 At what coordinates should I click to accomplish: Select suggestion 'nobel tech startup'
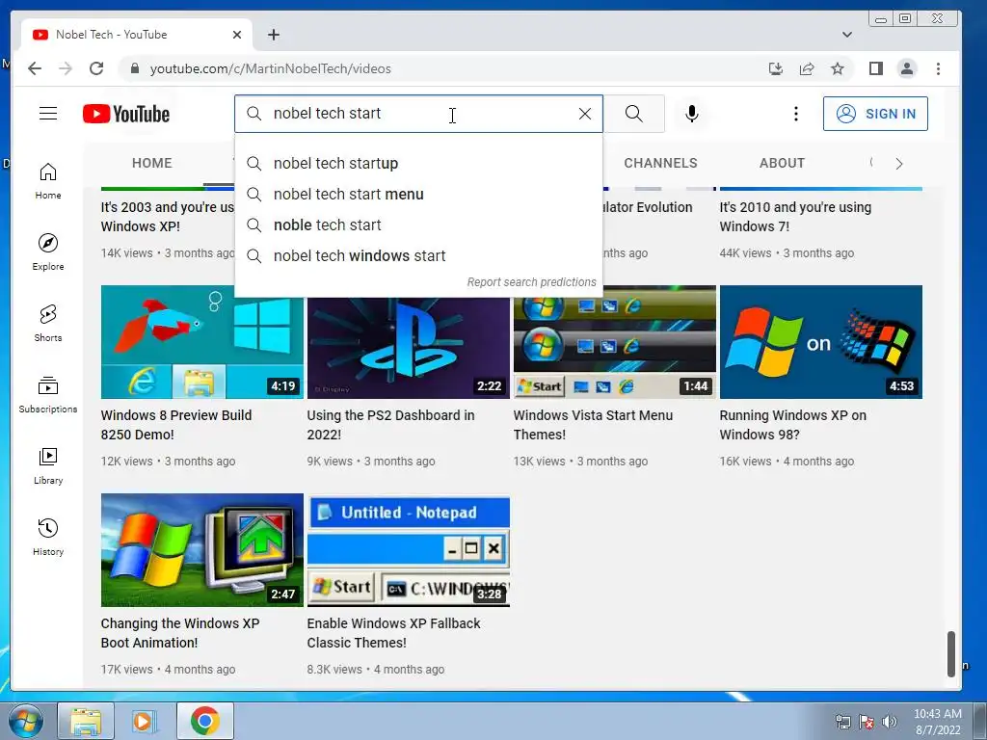tap(418, 164)
